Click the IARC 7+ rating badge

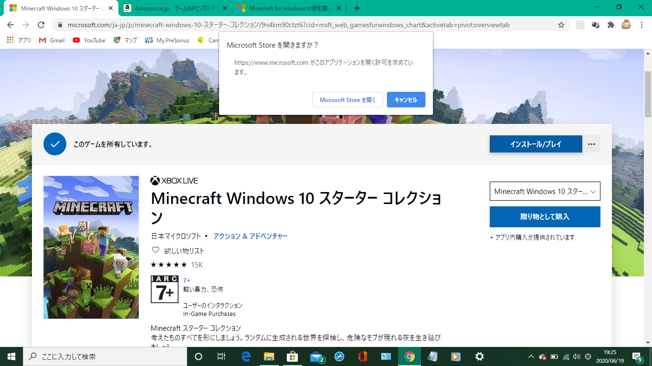(165, 289)
